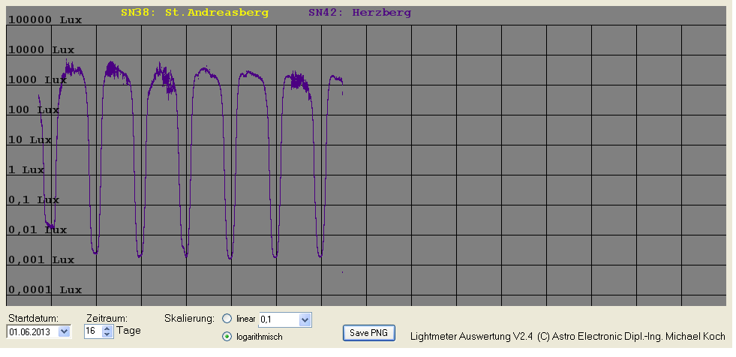
Task: Open the Startdatum date dropdown arrow
Action: click(65, 331)
